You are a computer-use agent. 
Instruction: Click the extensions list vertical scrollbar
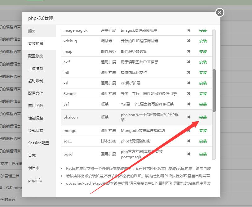point(214,90)
